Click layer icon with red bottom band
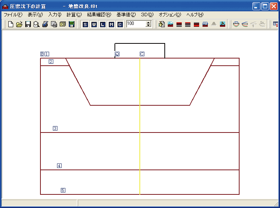Viewport: 280px width, 208px height. 196,24
